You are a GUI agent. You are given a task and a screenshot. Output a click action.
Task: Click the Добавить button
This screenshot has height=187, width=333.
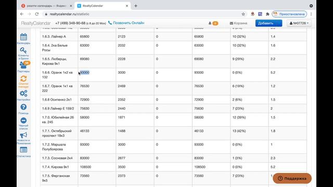coord(266,23)
